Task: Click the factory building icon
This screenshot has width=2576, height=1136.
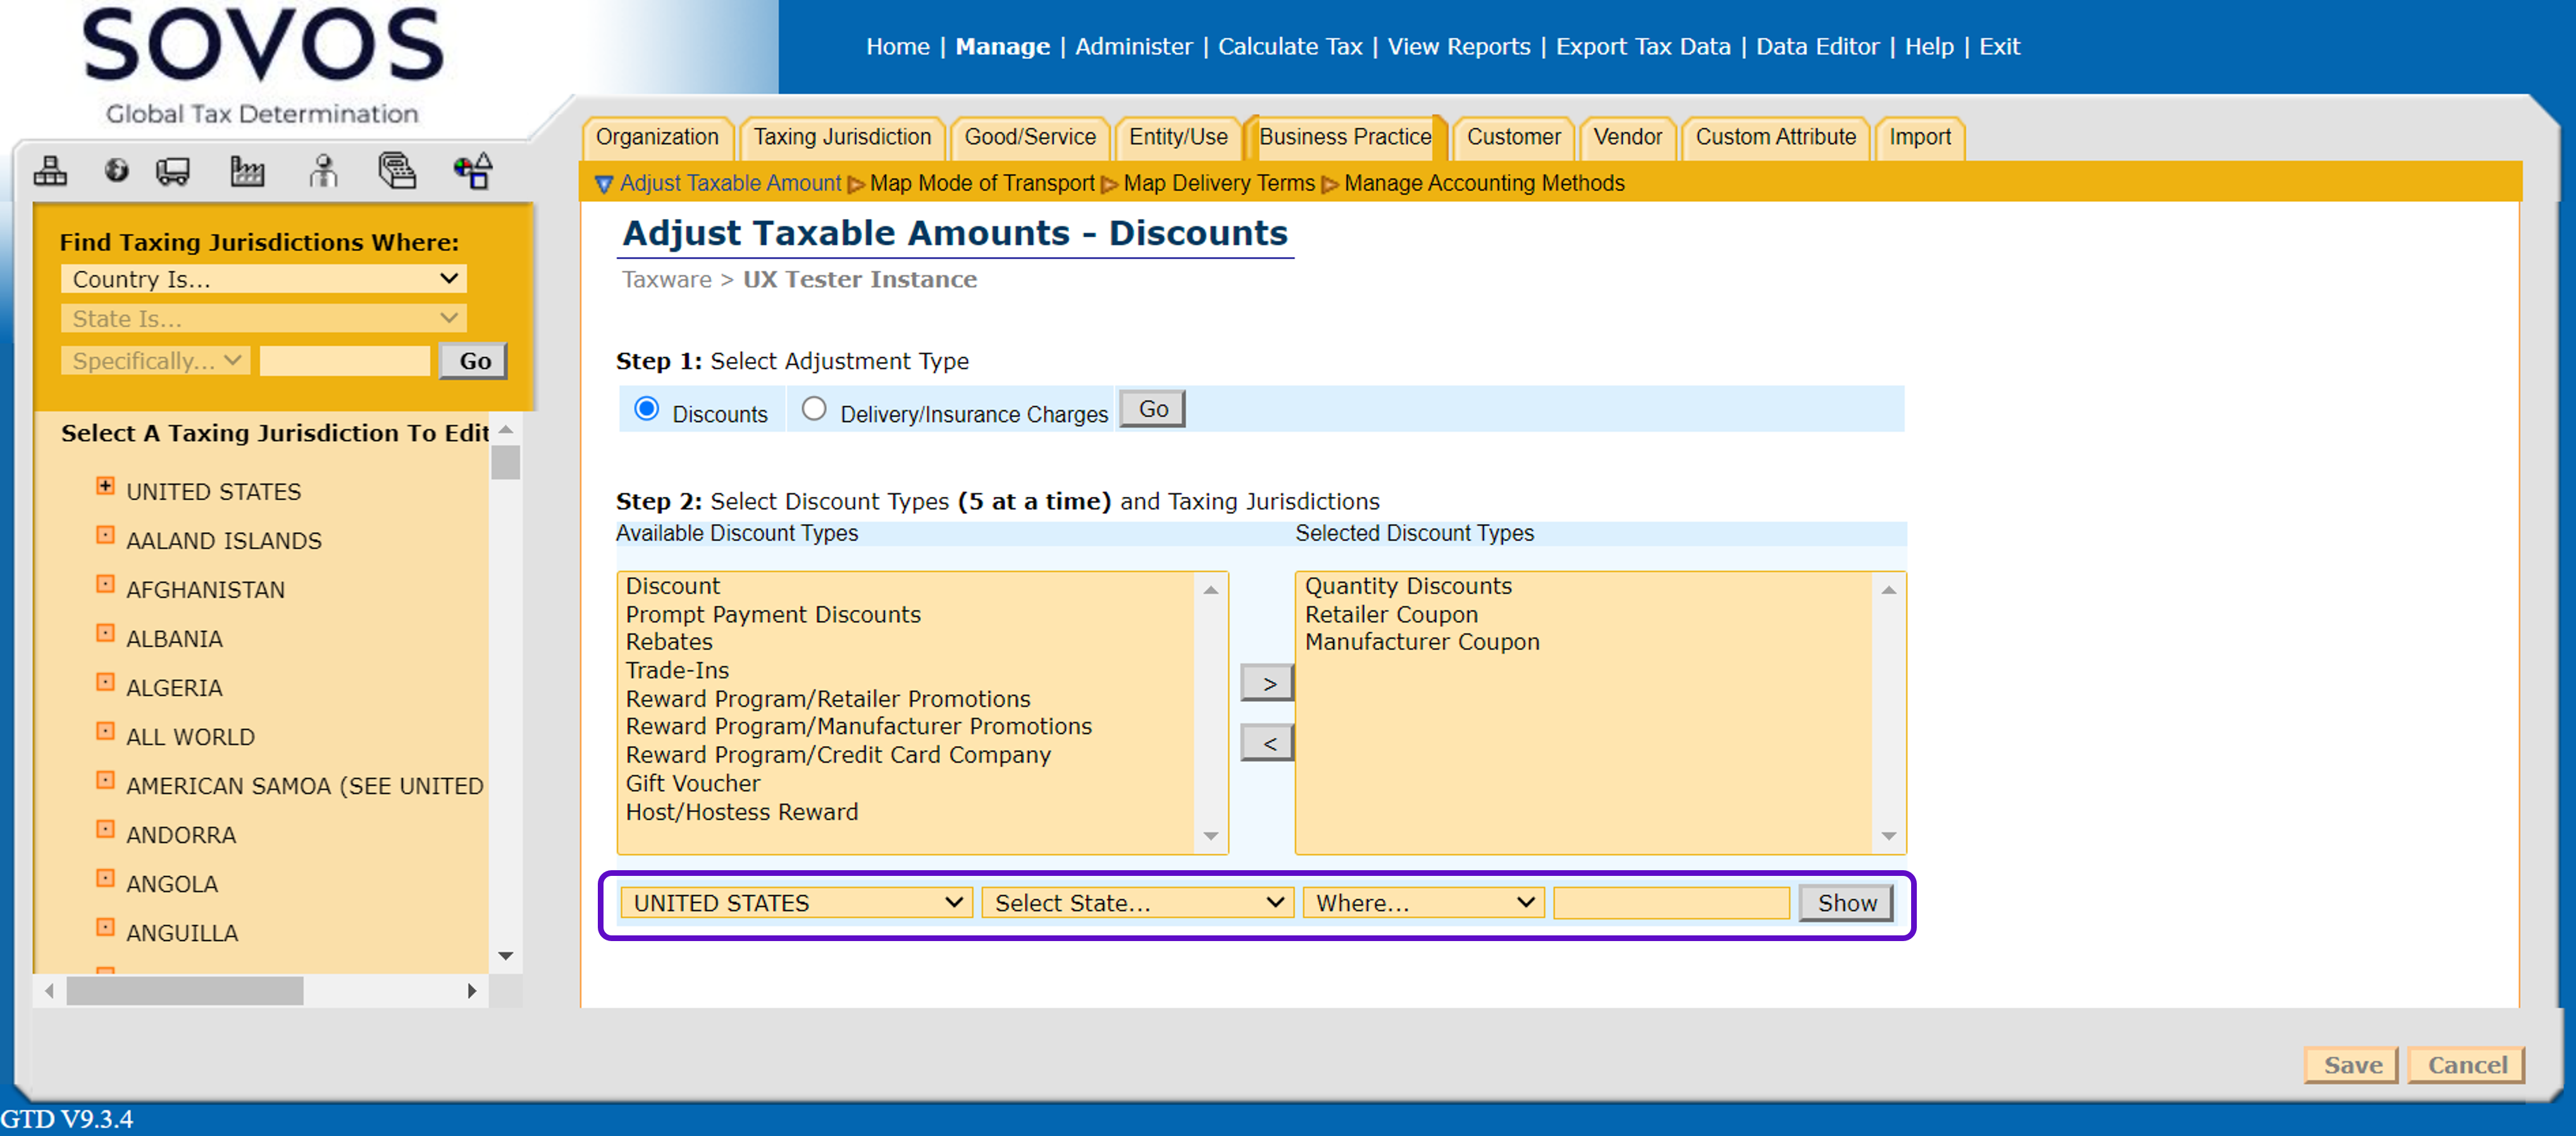Action: coord(247,171)
